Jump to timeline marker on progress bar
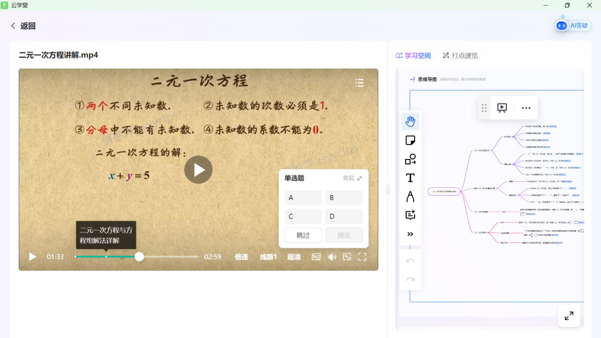Image resolution: width=601 pixels, height=338 pixels. (106, 256)
